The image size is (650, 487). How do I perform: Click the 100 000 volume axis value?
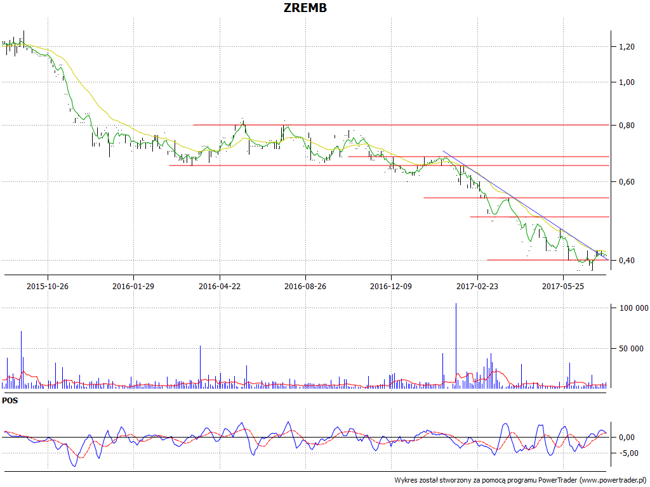click(634, 308)
